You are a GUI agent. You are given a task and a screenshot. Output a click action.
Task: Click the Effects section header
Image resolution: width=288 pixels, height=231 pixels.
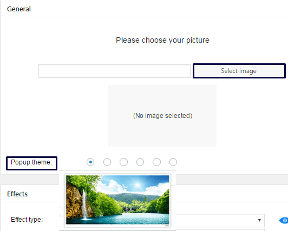[17, 194]
